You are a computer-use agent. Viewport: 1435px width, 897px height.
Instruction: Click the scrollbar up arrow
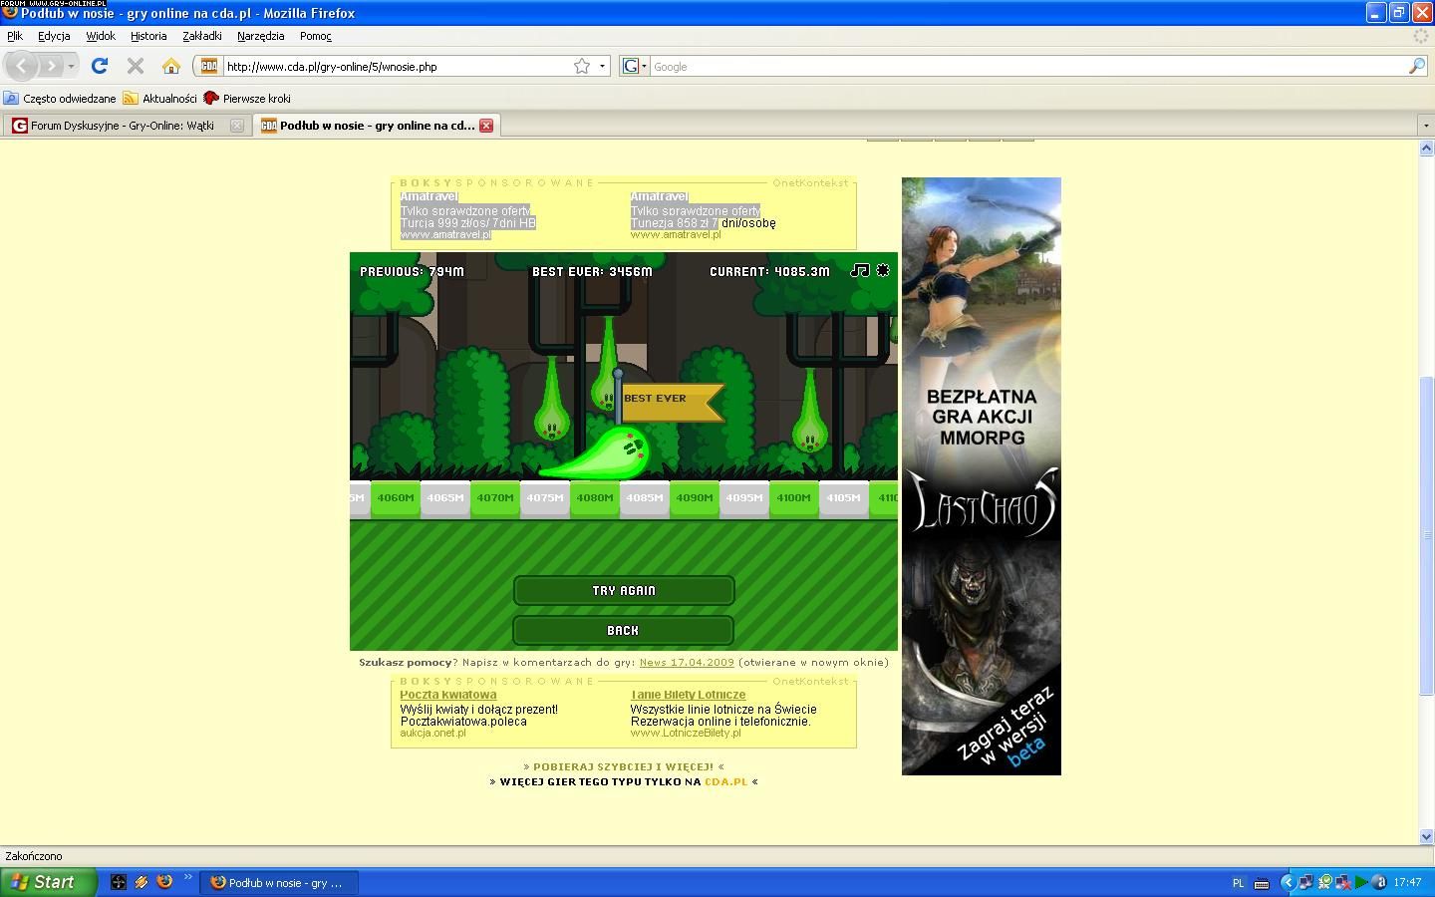(1426, 148)
